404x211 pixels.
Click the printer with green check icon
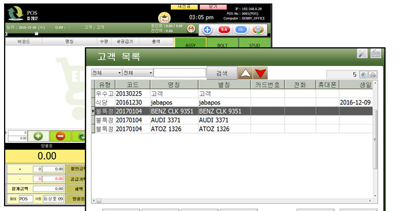click(258, 30)
